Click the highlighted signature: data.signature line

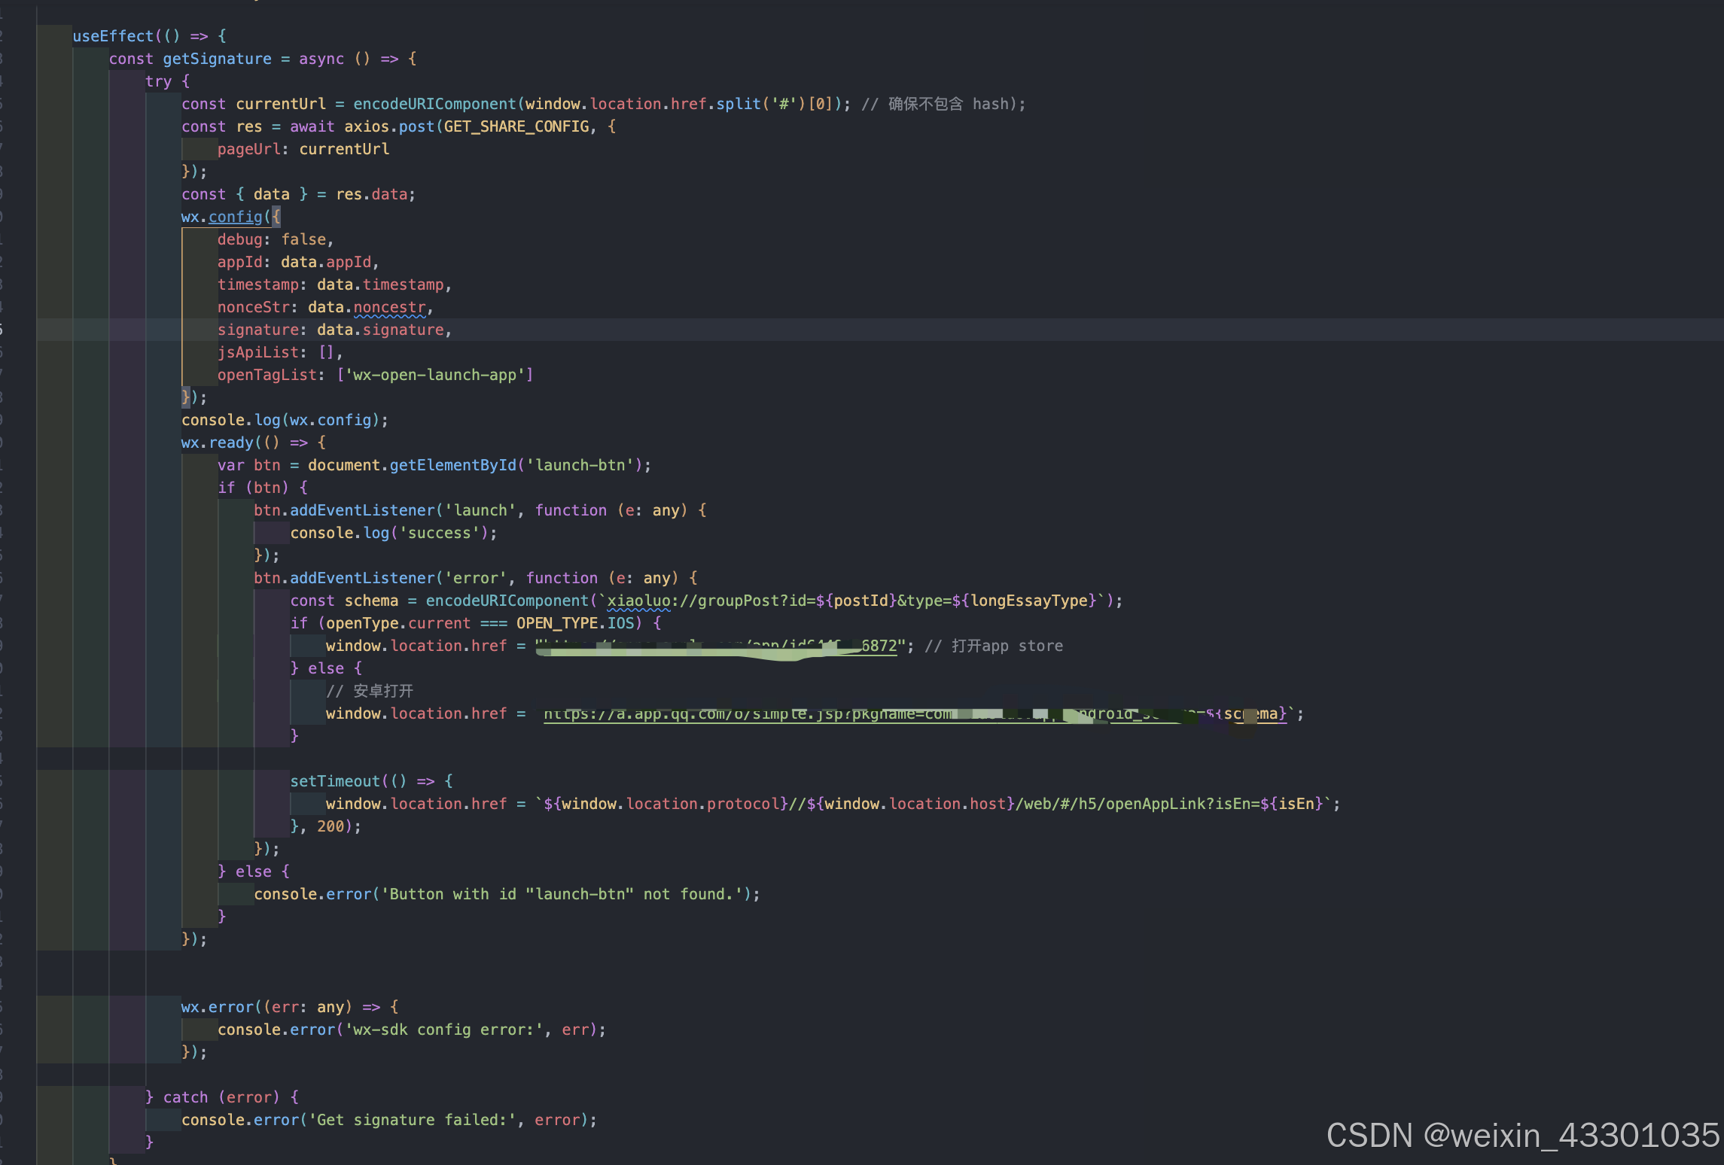334,330
